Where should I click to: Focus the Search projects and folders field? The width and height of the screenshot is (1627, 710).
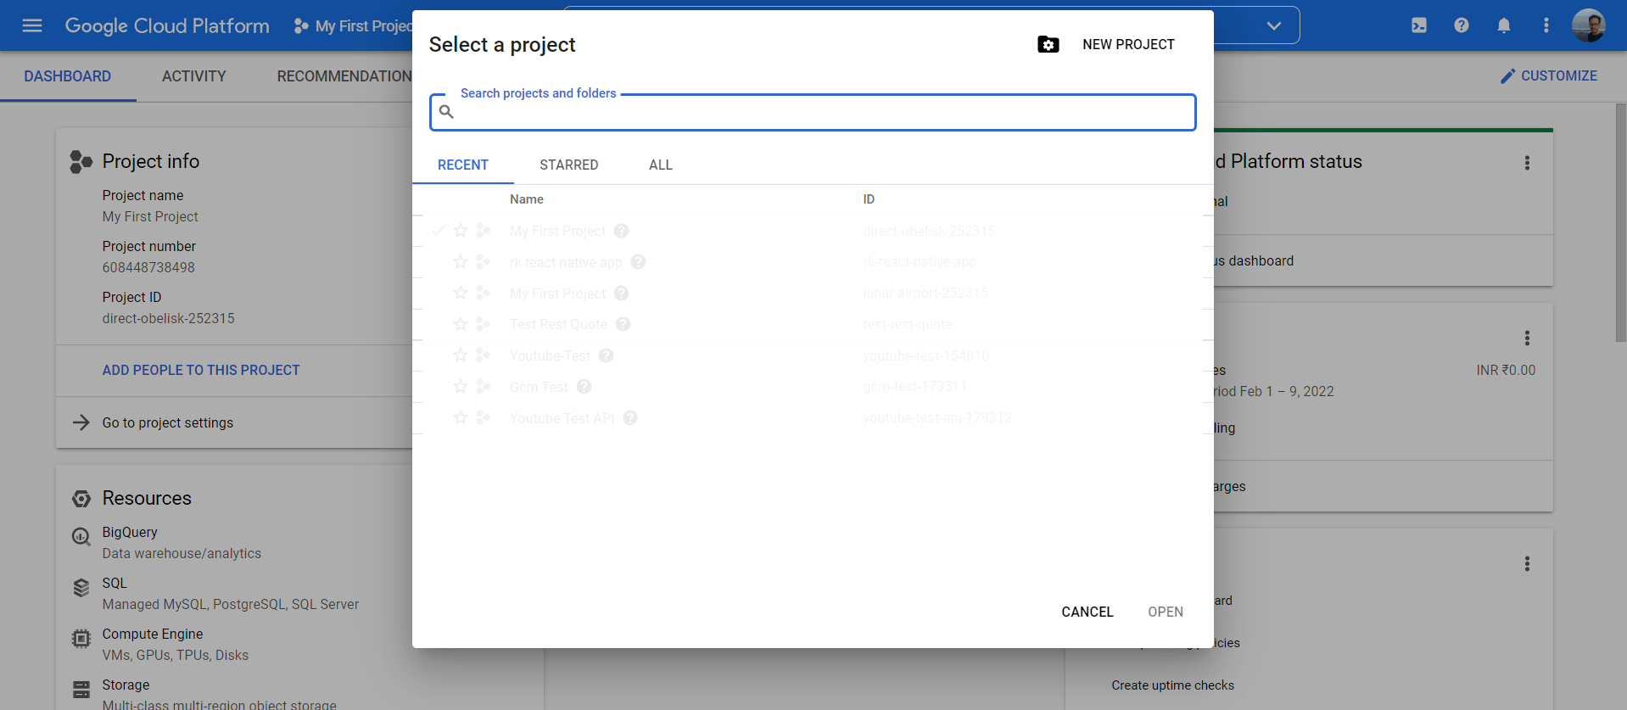[x=813, y=112]
